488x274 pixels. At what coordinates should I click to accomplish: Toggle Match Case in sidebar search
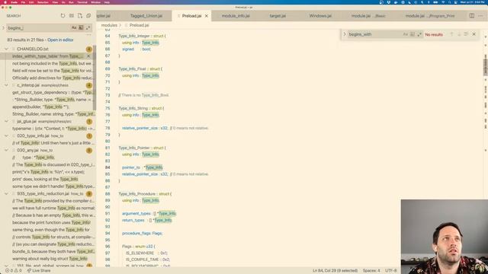click(74, 28)
